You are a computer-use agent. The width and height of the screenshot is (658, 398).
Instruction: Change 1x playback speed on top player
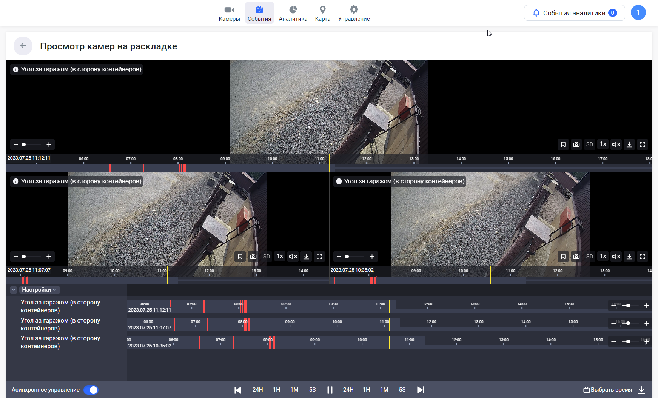pos(603,144)
